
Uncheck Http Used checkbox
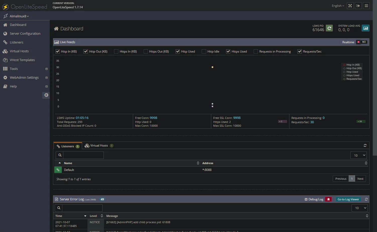[178, 52]
